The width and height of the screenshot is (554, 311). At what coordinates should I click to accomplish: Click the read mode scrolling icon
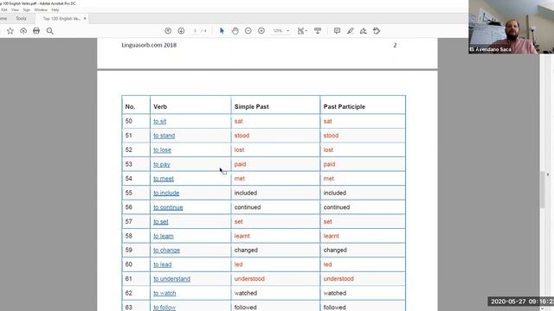click(318, 31)
